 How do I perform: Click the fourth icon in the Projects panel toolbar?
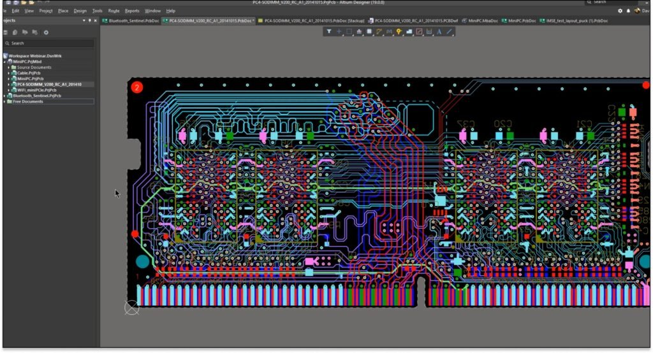coord(35,32)
